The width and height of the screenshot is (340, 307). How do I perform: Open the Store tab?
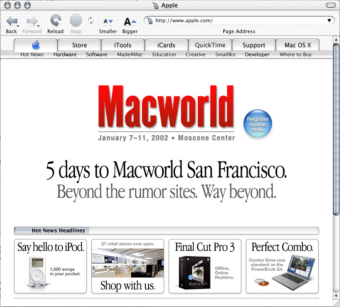80,45
